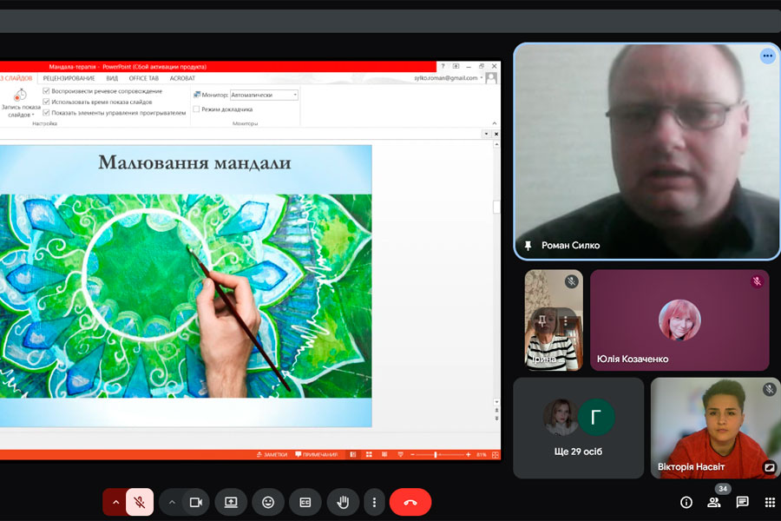Click the zoom in plus button

tap(469, 455)
